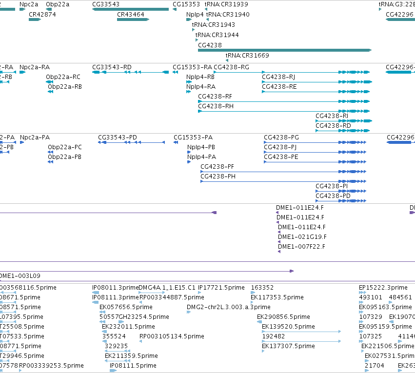Click EST EK137307.5prime label
Image resolution: width=415 pixels, height=373 pixels.
(x=288, y=346)
